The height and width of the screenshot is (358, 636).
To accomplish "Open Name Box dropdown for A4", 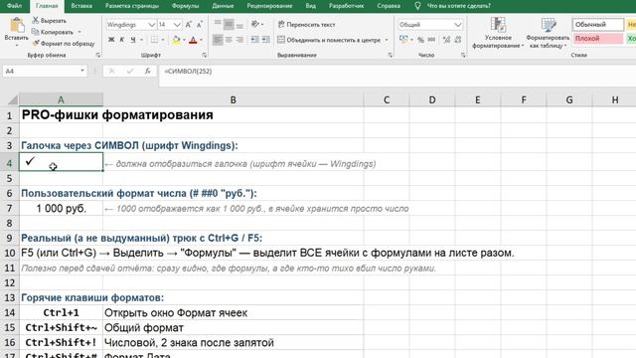I will 82,71.
